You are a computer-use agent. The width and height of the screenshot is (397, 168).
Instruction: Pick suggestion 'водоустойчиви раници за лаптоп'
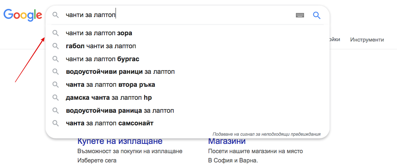tap(188, 72)
